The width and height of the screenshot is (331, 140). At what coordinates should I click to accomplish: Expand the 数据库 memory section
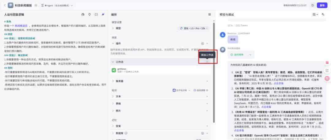[113, 133]
